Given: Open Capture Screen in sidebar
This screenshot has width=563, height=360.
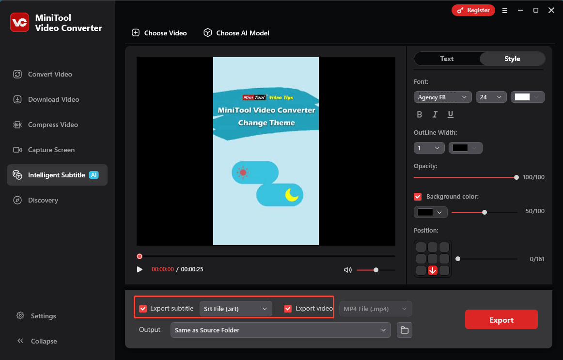Looking at the screenshot, I should pos(51,150).
